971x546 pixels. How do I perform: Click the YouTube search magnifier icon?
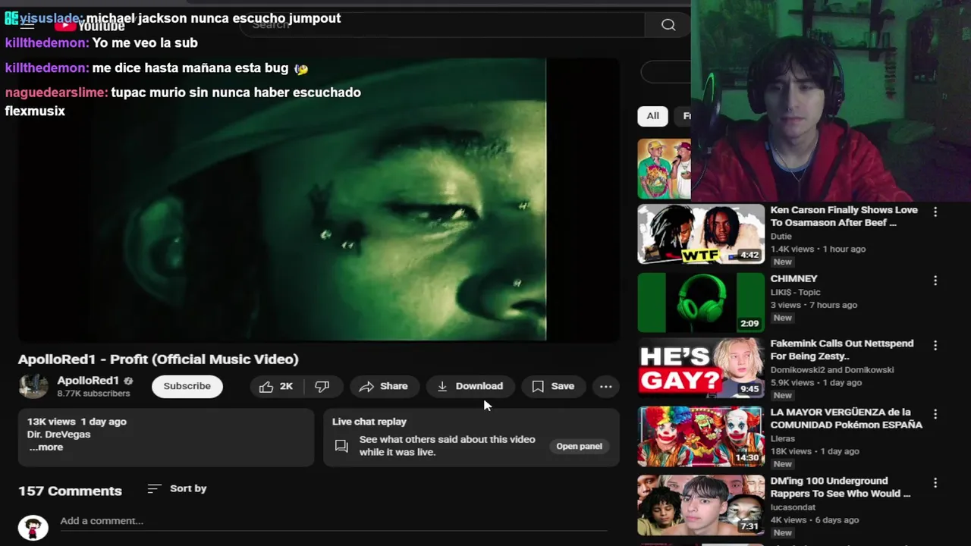(x=668, y=25)
